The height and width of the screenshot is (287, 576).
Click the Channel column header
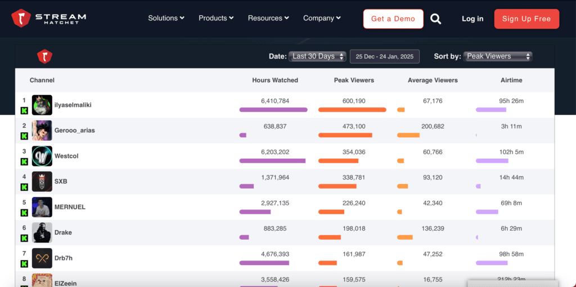tap(42, 80)
